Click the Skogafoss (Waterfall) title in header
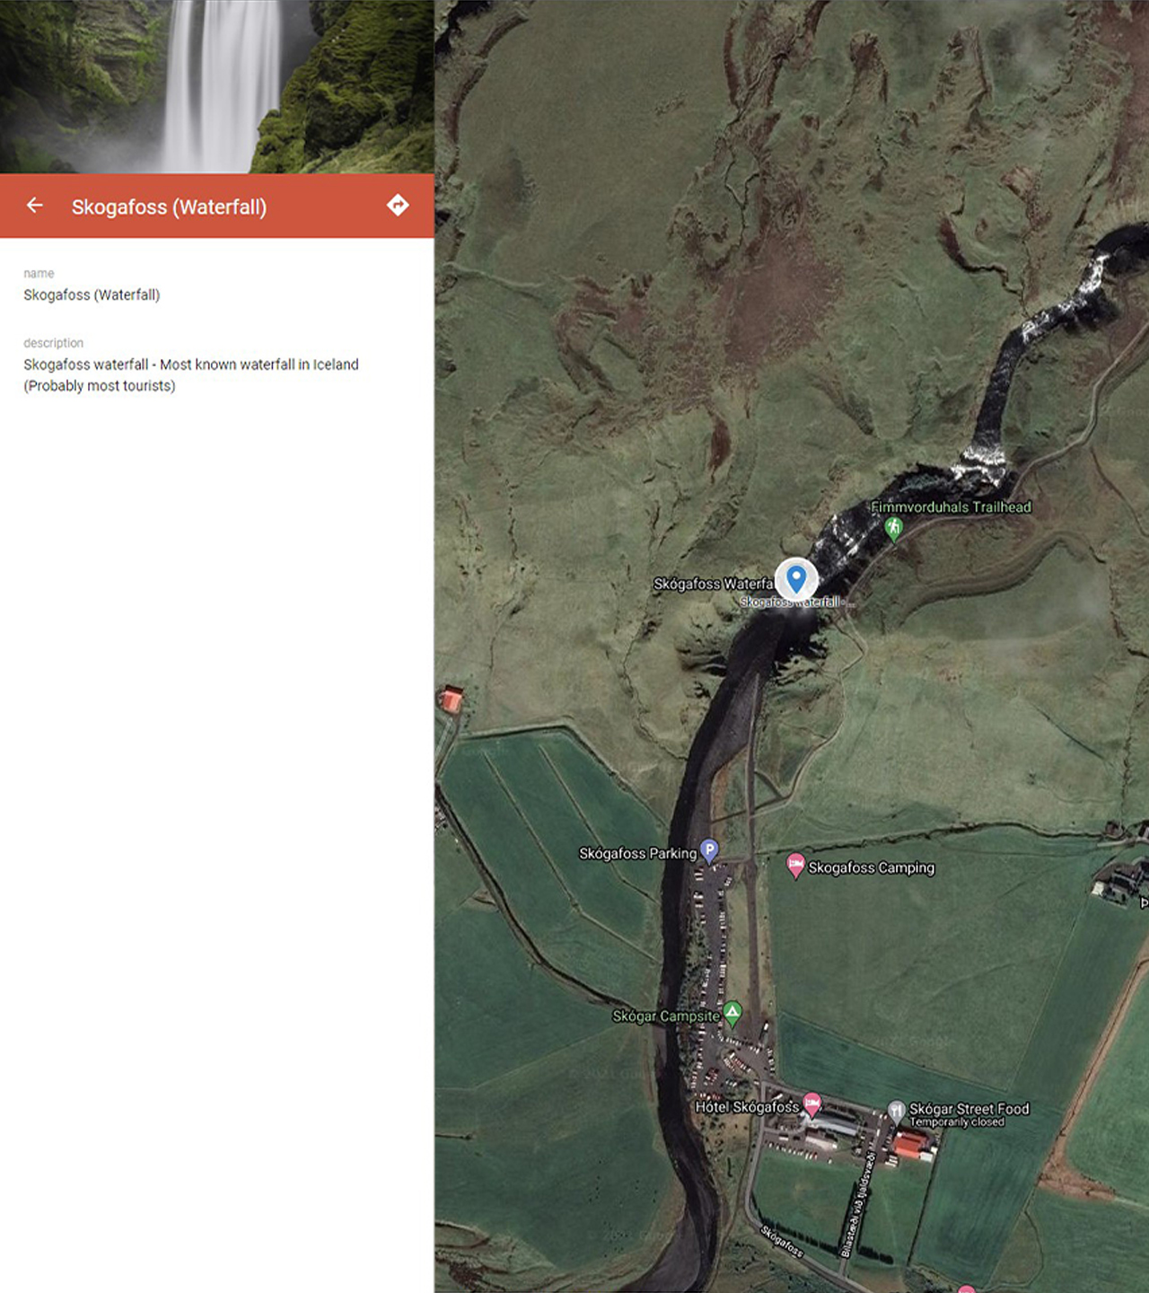This screenshot has height=1293, width=1149. pos(171,206)
